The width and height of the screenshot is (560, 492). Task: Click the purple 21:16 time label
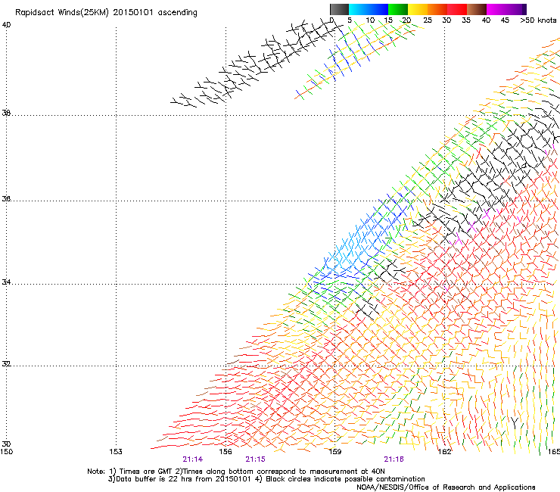pos(394,459)
